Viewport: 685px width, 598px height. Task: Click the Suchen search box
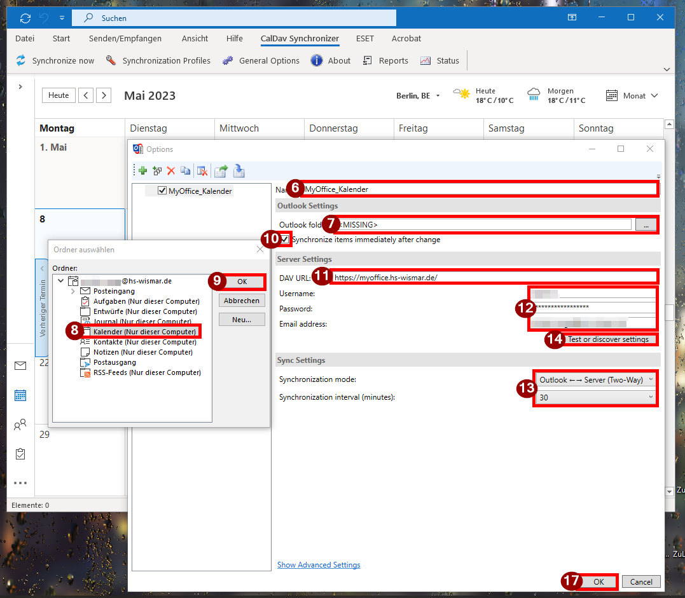tap(234, 18)
